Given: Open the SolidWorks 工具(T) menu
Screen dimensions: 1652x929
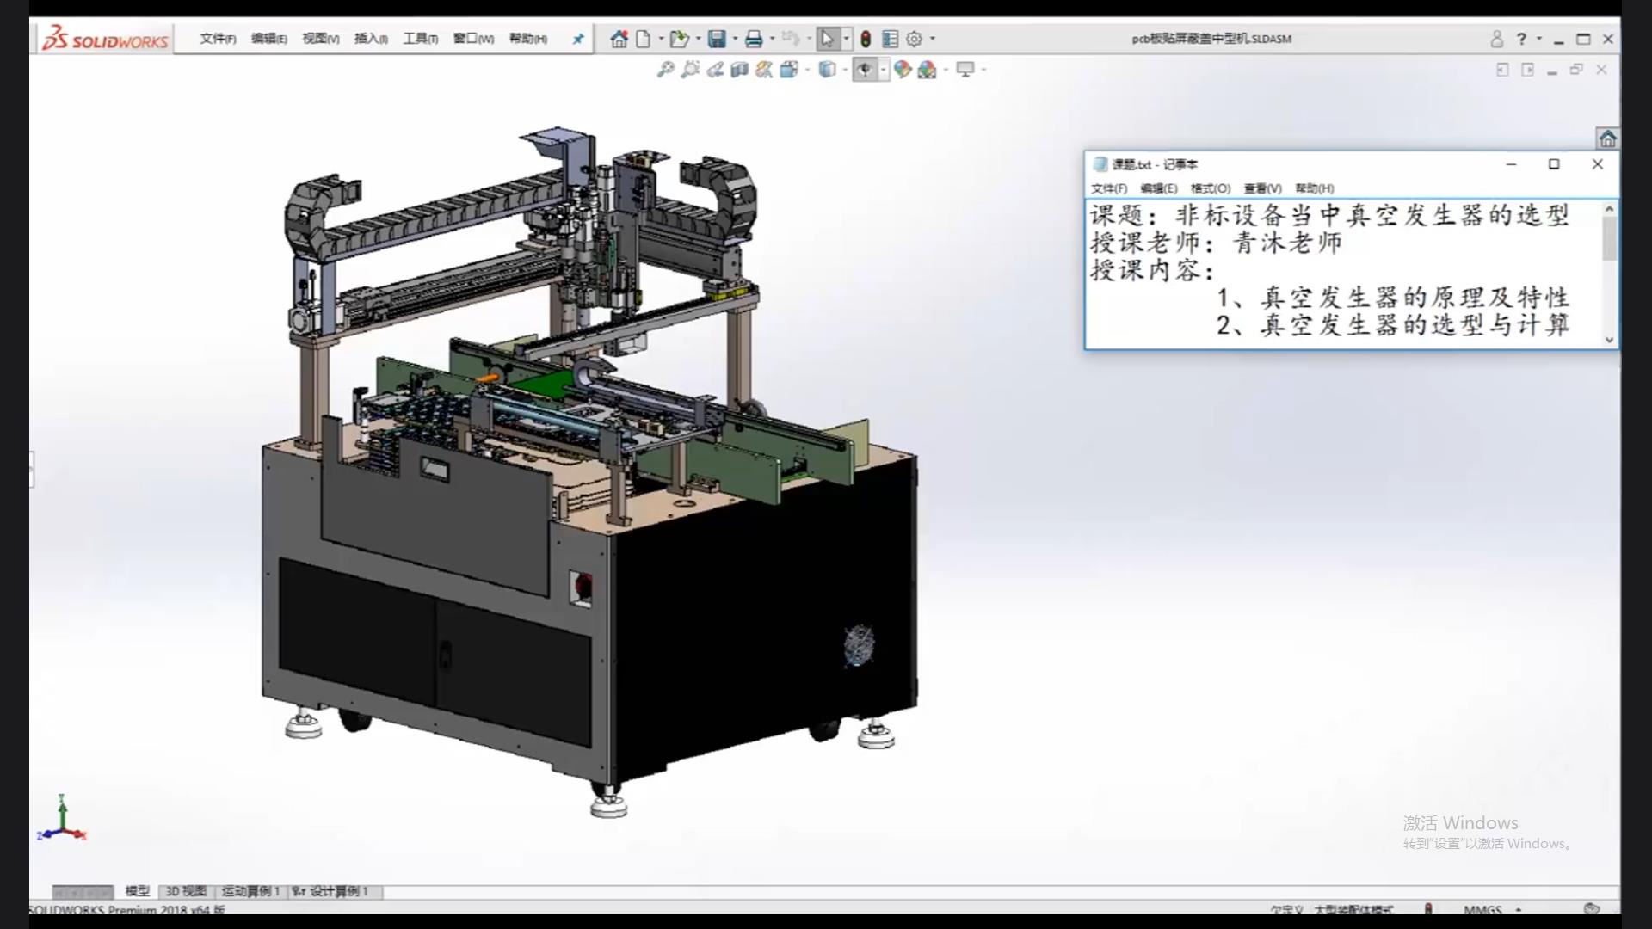Looking at the screenshot, I should 421,39.
